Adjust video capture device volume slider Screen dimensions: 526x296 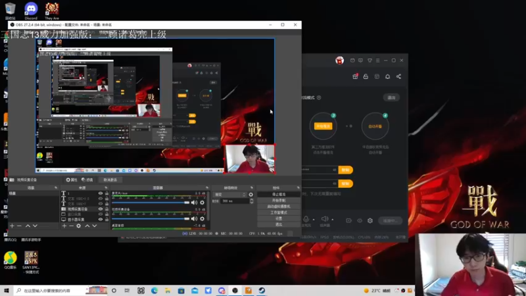151,219
